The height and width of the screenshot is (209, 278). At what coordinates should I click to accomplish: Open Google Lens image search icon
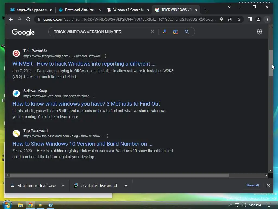(176, 32)
